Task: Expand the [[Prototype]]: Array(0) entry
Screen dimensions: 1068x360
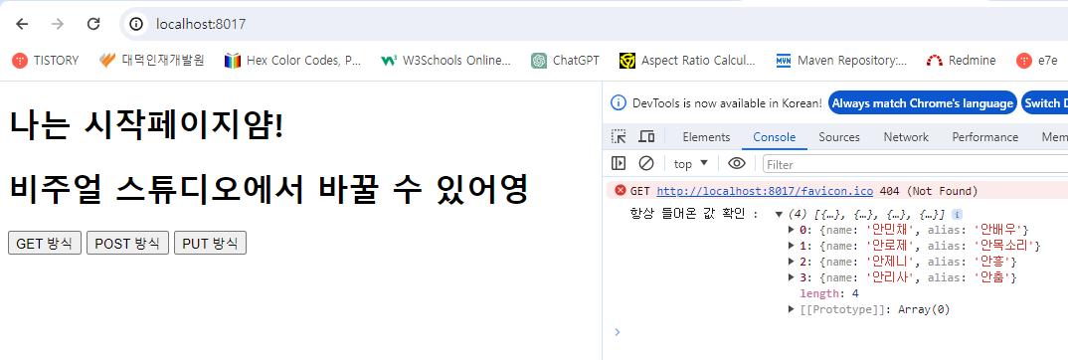Action: 792,309
